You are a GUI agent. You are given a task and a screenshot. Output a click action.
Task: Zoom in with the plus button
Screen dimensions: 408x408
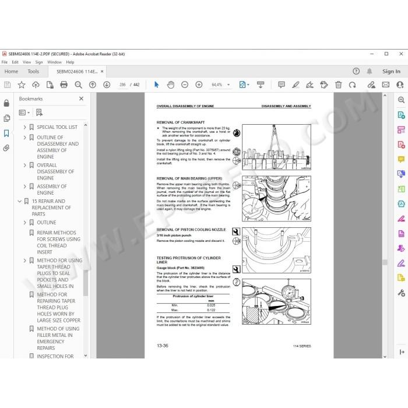199,85
